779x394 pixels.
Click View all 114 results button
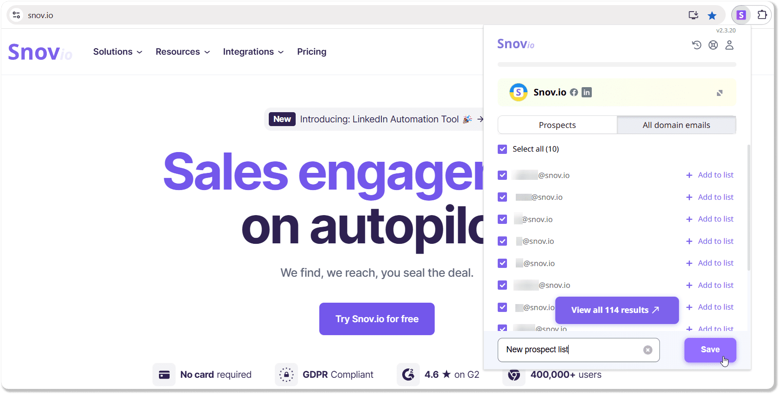pyautogui.click(x=616, y=310)
